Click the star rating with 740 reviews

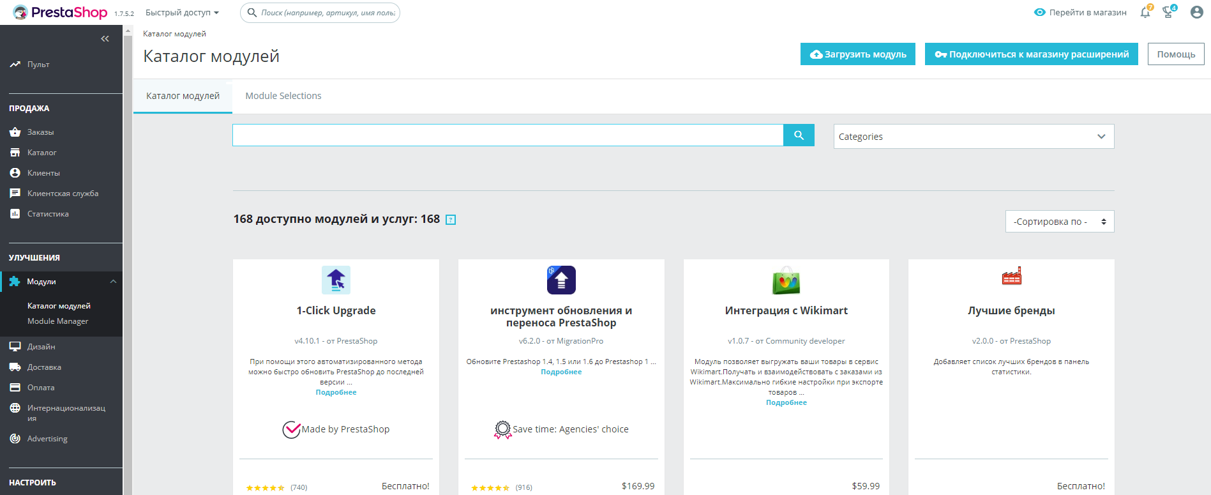click(266, 488)
